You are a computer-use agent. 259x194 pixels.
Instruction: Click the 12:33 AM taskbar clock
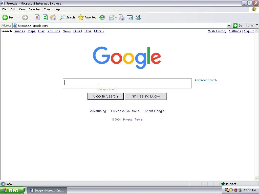250,190
